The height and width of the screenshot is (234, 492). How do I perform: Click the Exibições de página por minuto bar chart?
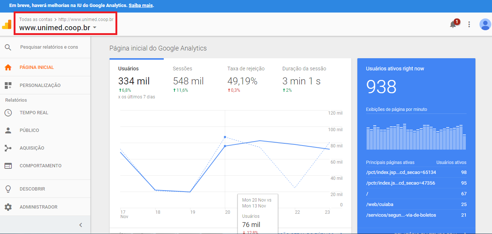tap(416, 137)
